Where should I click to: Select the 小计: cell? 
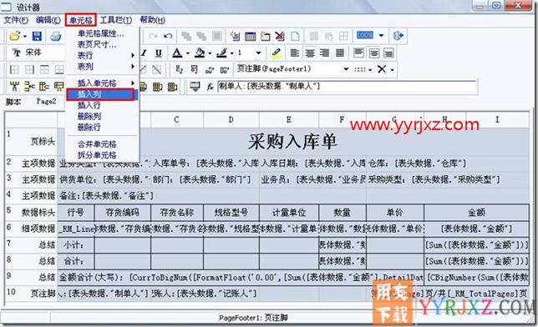point(76,244)
